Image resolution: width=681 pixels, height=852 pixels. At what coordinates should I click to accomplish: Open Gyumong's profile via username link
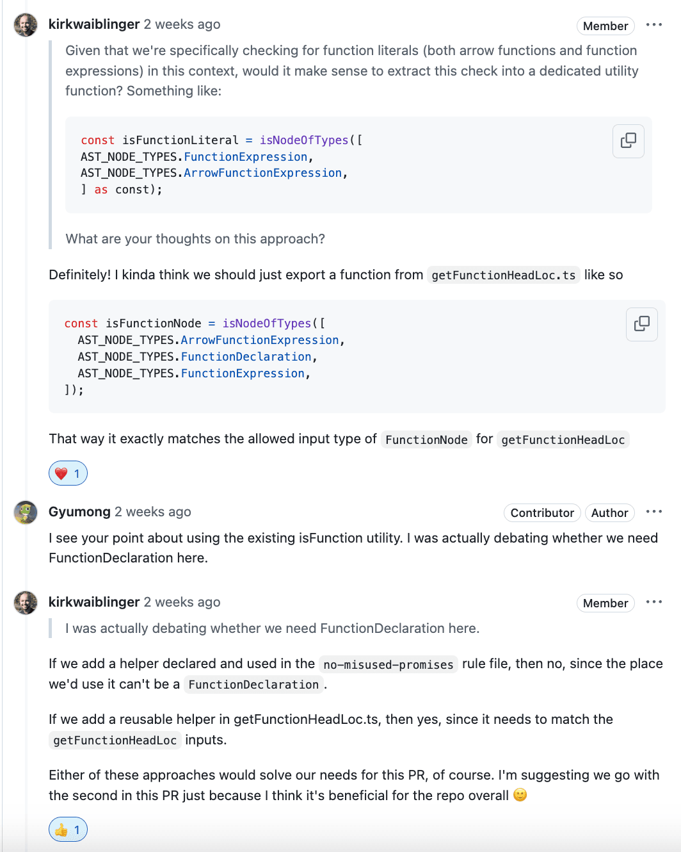pyautogui.click(x=79, y=511)
